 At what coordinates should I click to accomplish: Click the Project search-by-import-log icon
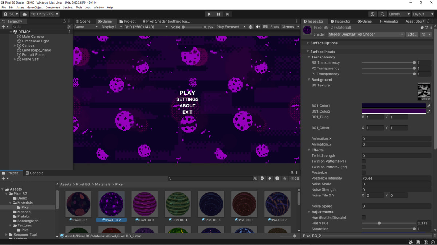click(x=277, y=179)
